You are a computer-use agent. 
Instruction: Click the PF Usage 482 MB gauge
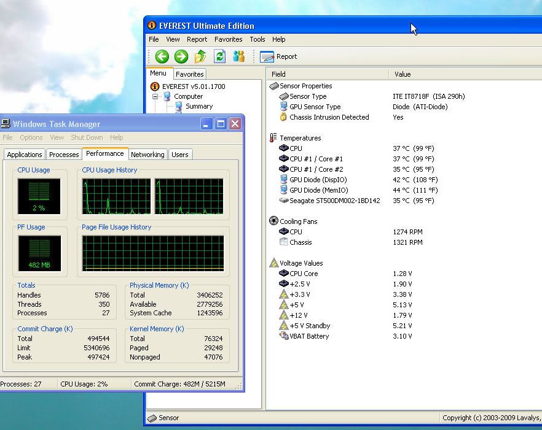(x=39, y=253)
